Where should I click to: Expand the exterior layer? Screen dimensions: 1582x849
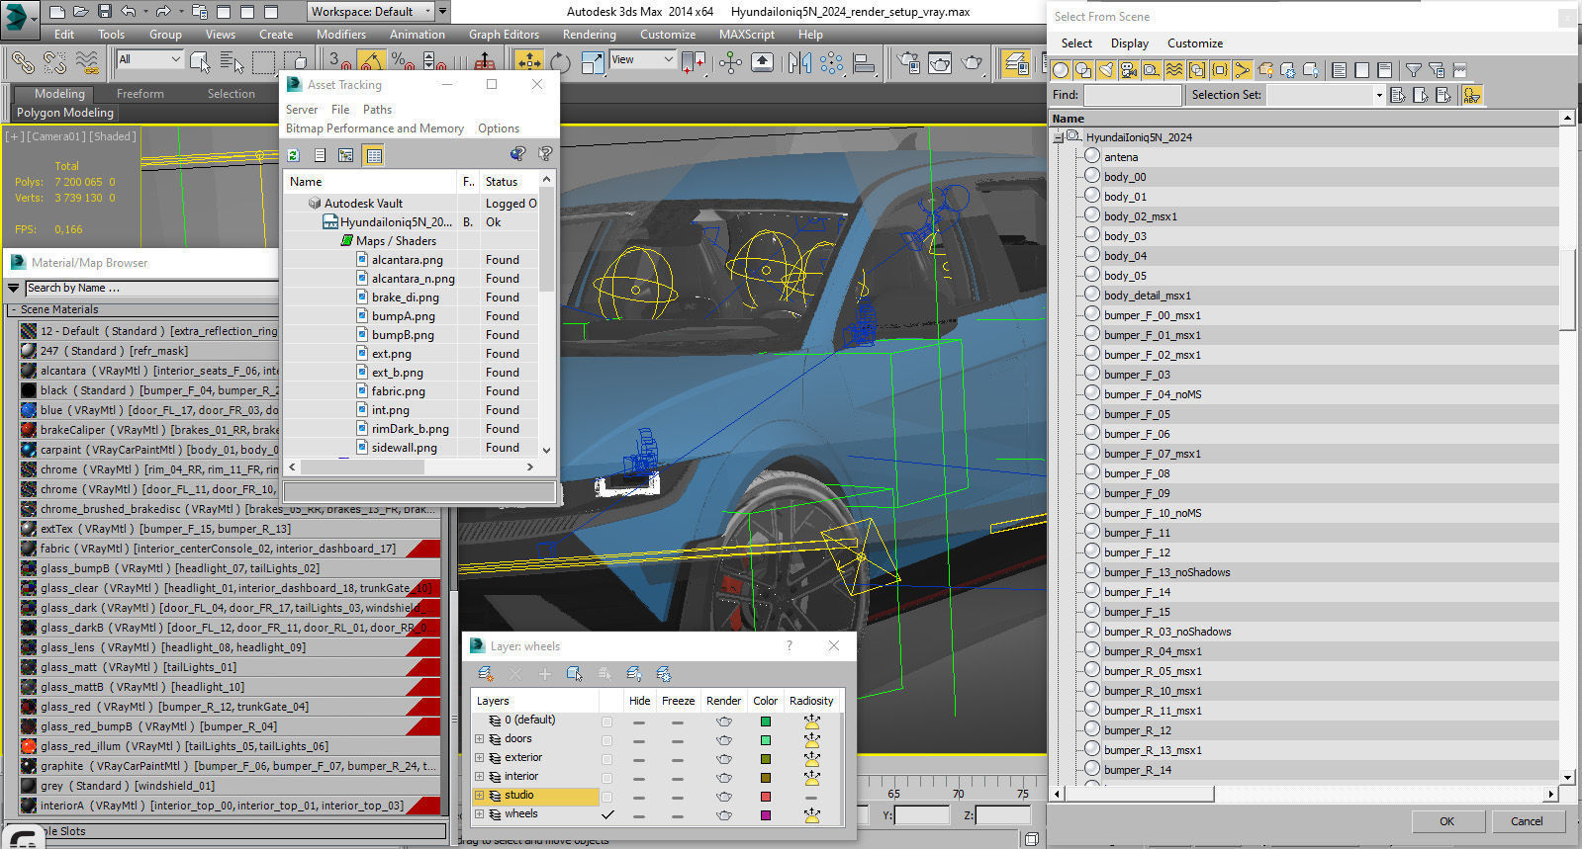(x=480, y=758)
